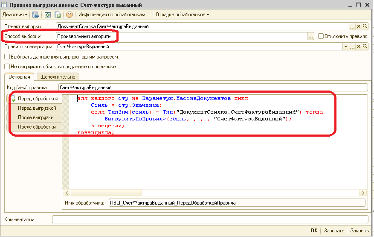Enable the Отключить правило checkbox
374x237 pixels.
pyautogui.click(x=321, y=37)
